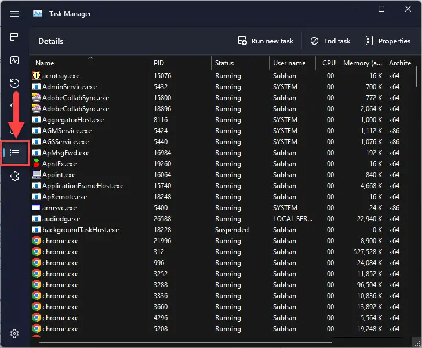Click PID 26588 cell
422x348 pixels.
162,219
